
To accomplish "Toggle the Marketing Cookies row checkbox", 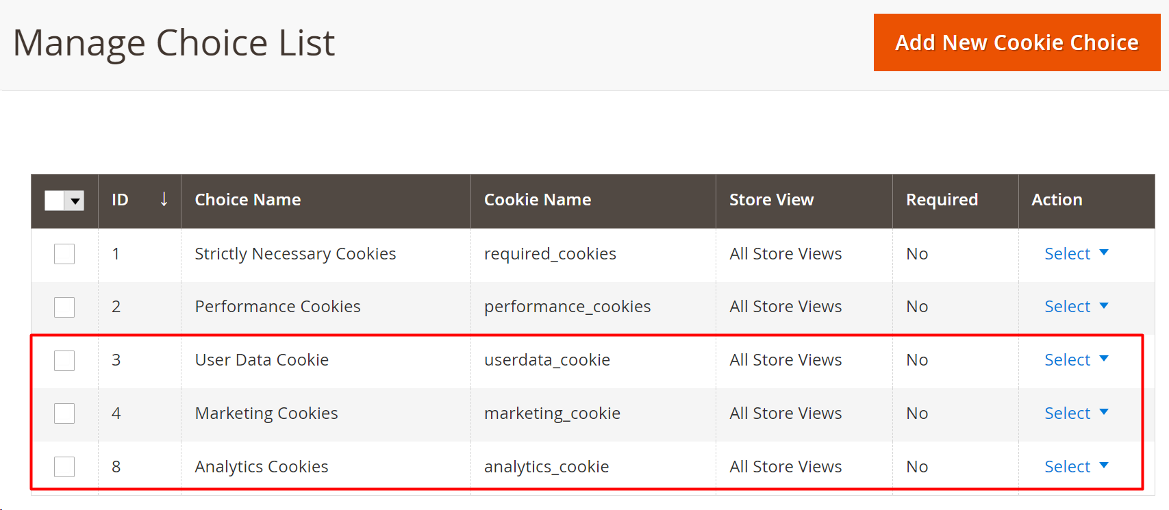I will (x=64, y=413).
